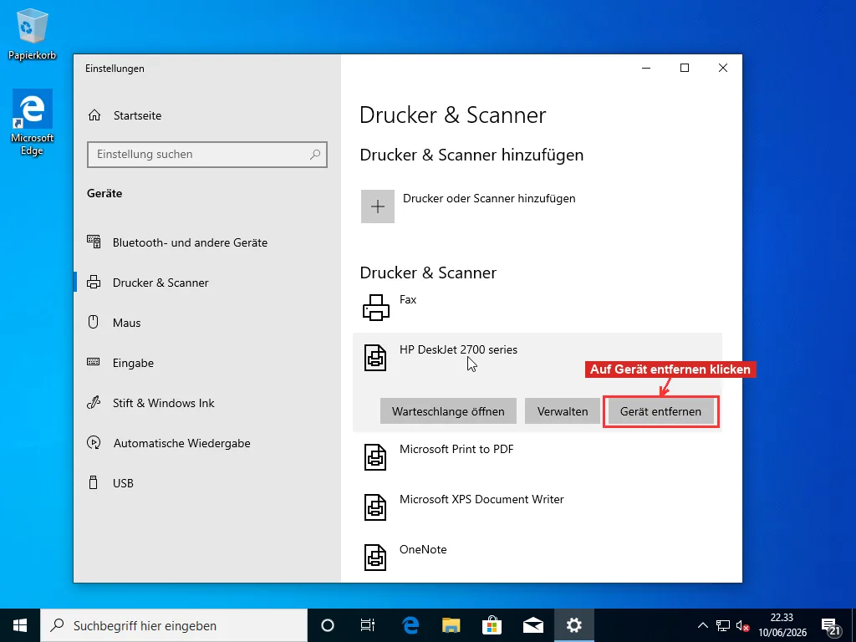Viewport: 856px width, 642px height.
Task: Close the Einstellungen window
Action: point(723,68)
